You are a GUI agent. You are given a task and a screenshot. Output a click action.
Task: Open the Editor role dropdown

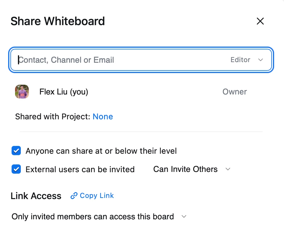click(x=240, y=60)
